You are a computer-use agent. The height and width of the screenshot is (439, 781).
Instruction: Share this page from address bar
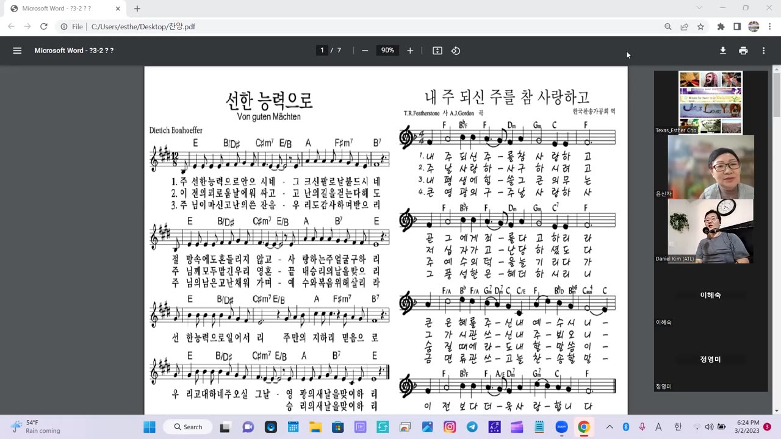685,27
